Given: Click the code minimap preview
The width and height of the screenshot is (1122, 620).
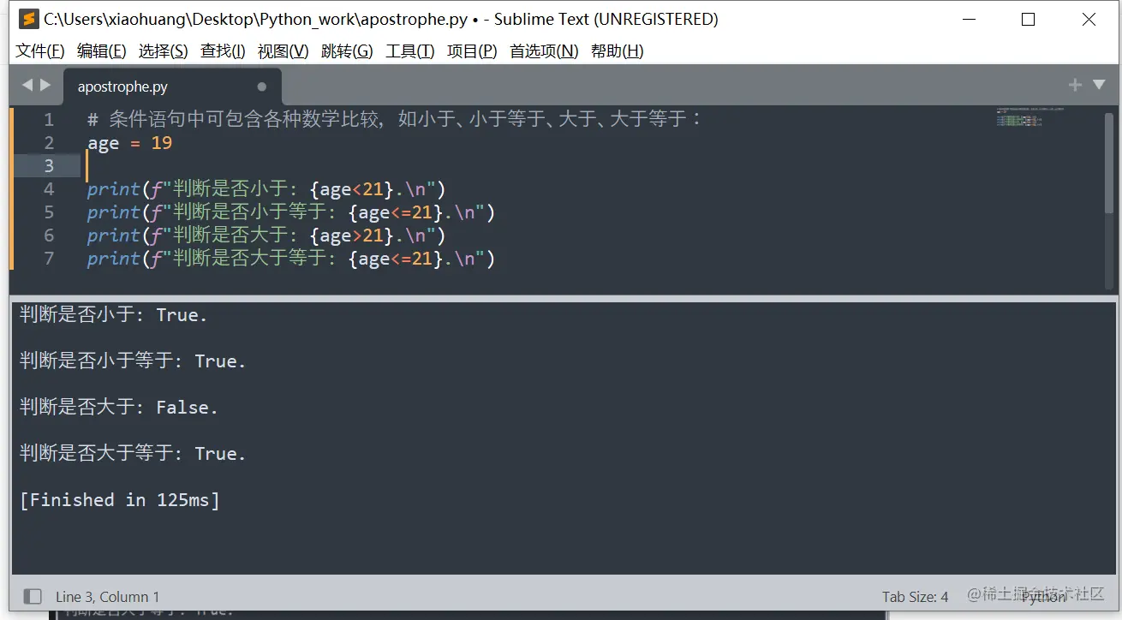Looking at the screenshot, I should click(x=1030, y=117).
